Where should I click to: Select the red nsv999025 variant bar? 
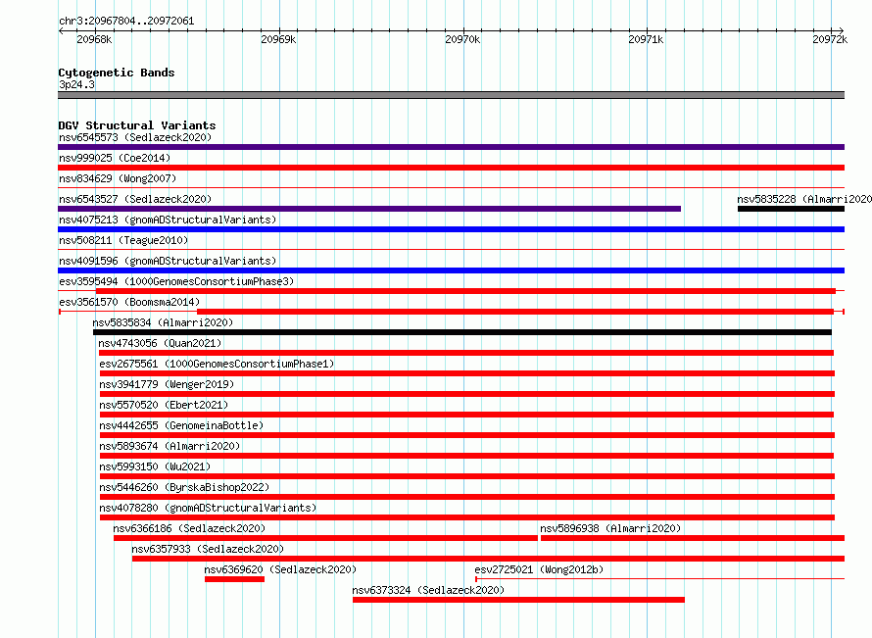point(451,168)
